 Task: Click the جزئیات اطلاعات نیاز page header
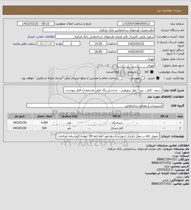coord(169,11)
